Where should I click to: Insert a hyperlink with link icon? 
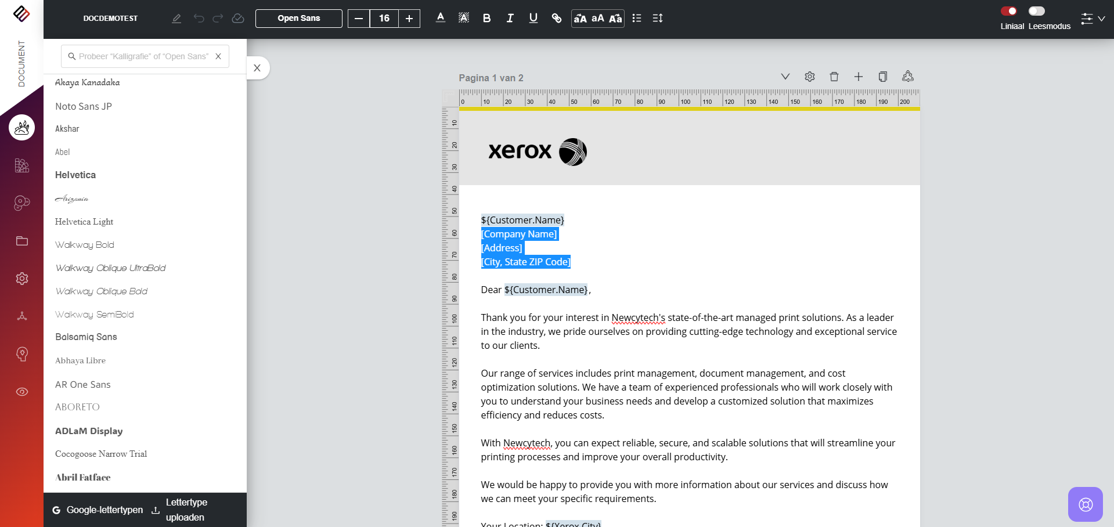click(x=556, y=19)
